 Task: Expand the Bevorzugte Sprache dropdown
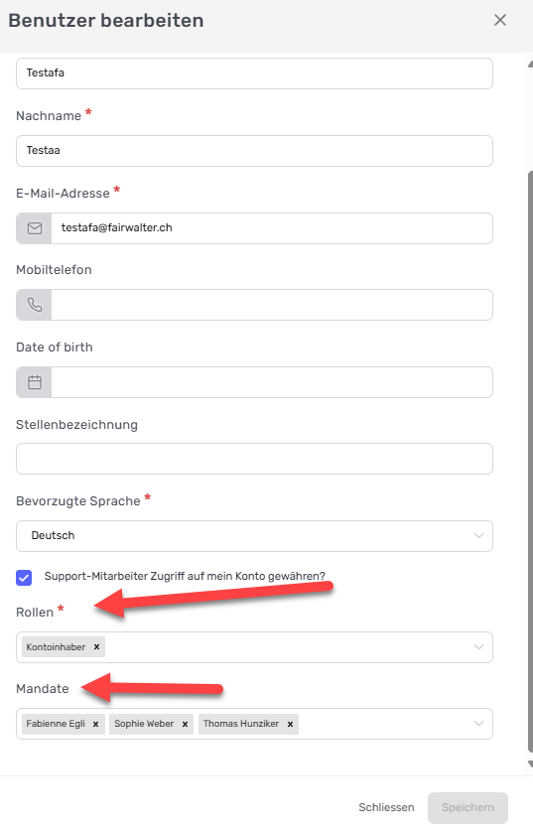pyautogui.click(x=254, y=536)
